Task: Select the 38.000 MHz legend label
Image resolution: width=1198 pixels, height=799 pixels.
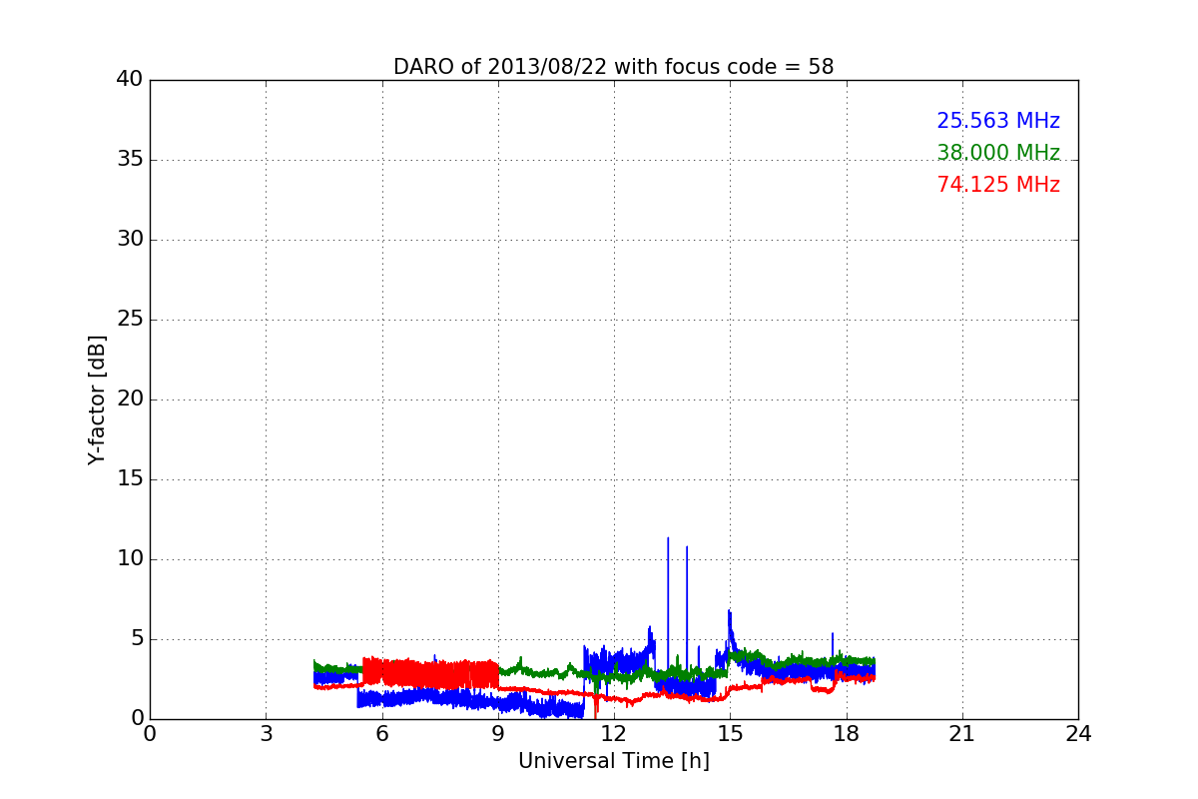Action: click(998, 153)
